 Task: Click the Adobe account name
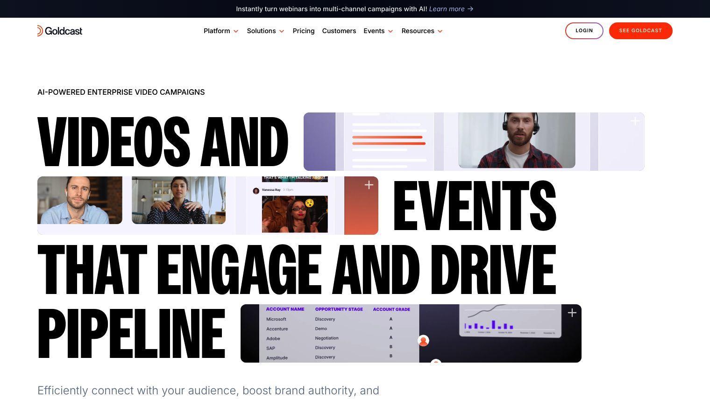(273, 339)
